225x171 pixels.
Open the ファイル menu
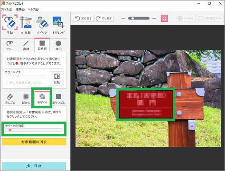pyautogui.click(x=7, y=9)
